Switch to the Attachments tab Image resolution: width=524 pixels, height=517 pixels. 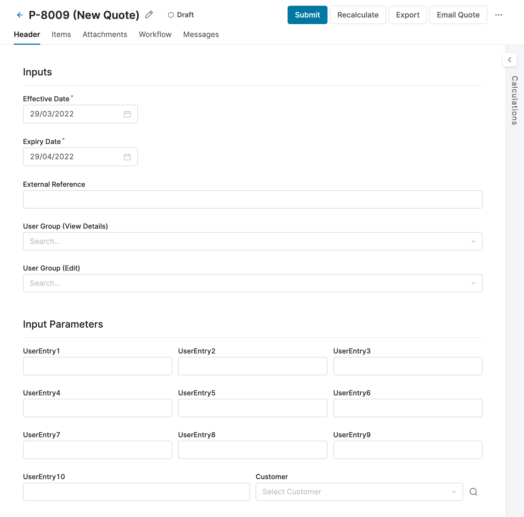(x=105, y=34)
